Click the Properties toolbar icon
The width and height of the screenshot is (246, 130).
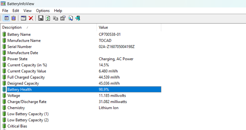tap(63, 18)
